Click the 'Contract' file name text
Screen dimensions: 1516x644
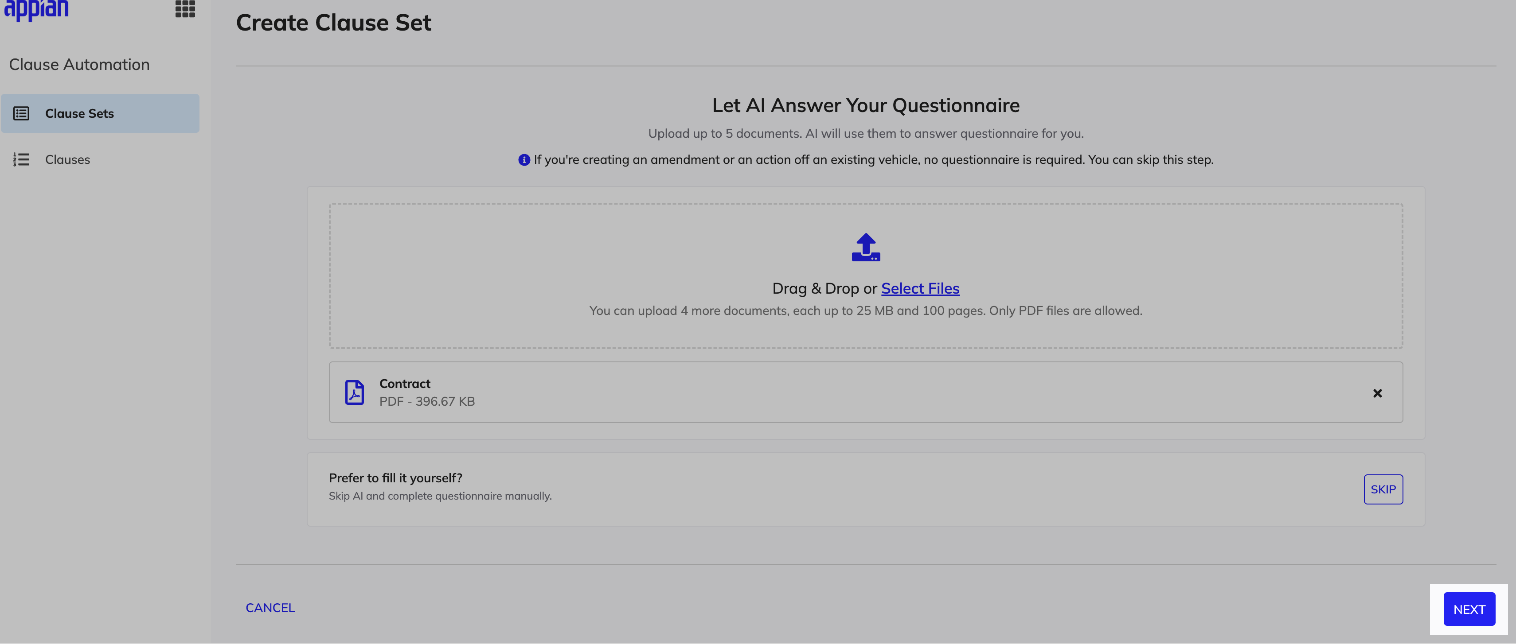pos(405,384)
